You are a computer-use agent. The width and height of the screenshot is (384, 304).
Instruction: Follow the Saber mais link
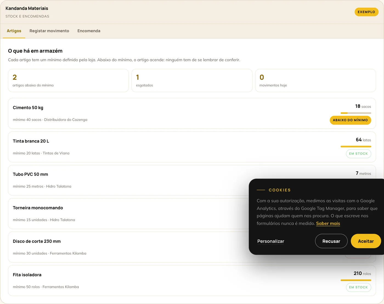pos(328,224)
